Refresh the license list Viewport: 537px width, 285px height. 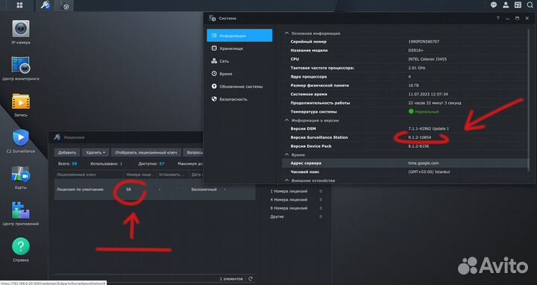[x=251, y=278]
